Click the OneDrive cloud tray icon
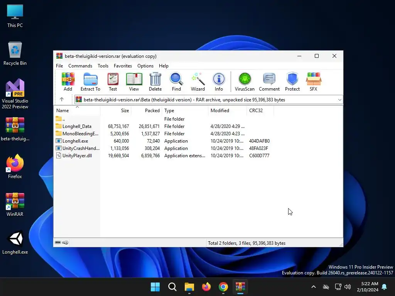 point(326,287)
